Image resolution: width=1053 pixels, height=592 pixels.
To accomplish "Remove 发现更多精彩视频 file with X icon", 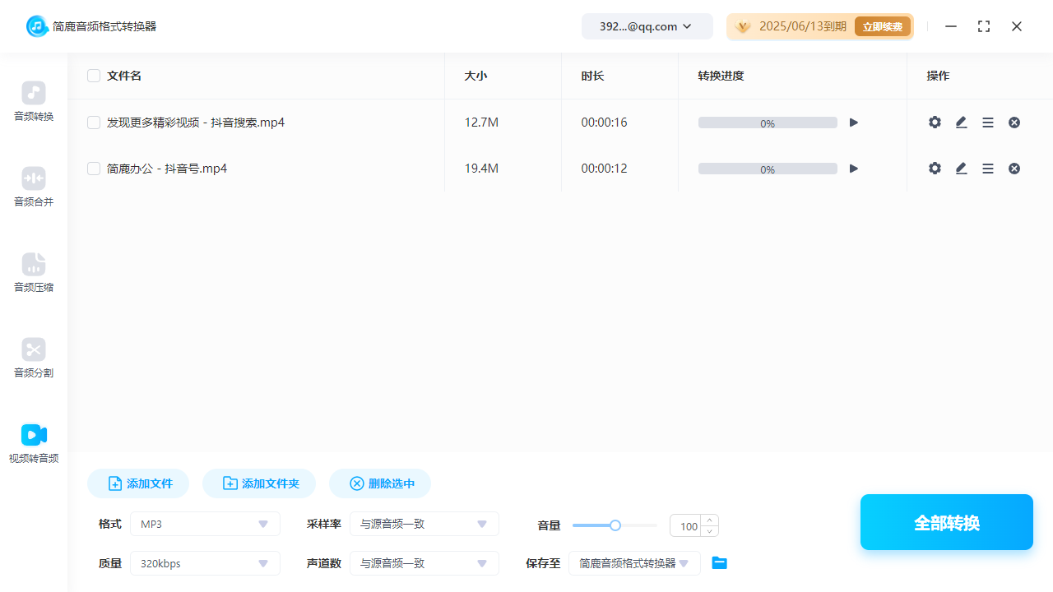I will pos(1014,123).
